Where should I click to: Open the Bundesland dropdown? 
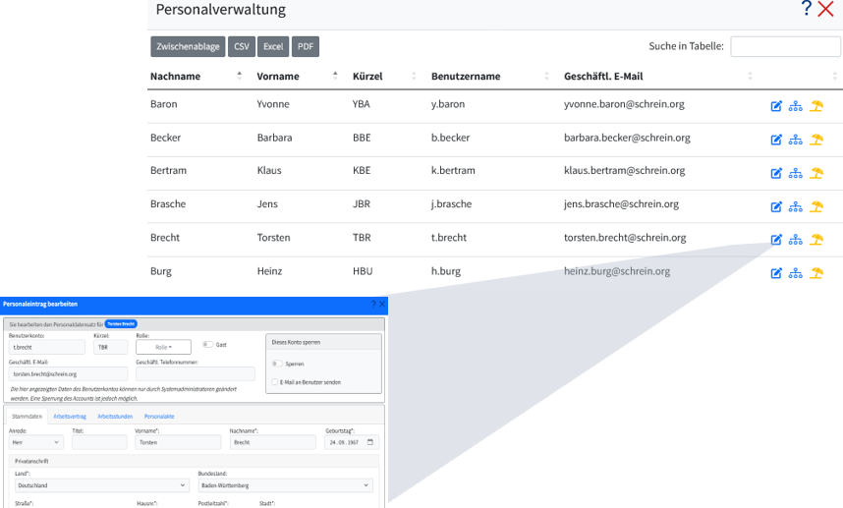click(286, 485)
